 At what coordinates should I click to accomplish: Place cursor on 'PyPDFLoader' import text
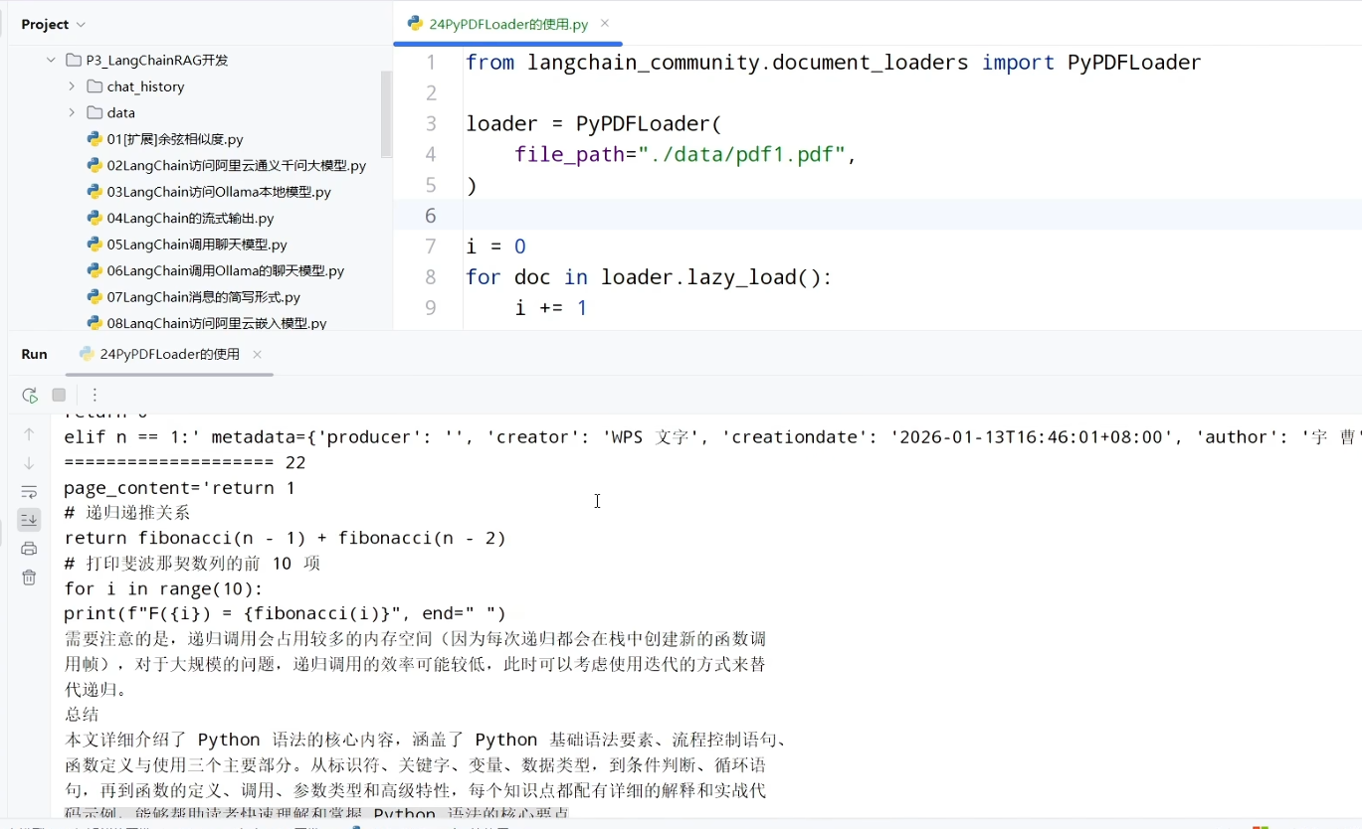1134,63
